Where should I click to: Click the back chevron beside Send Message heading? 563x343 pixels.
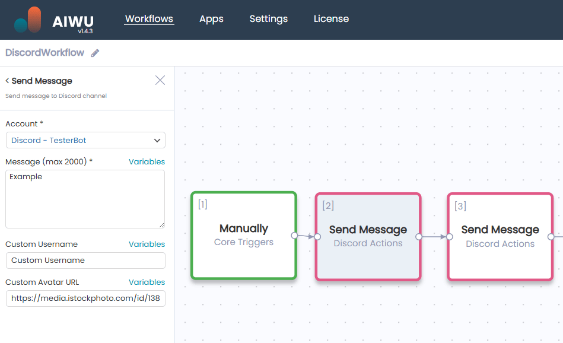[7, 81]
